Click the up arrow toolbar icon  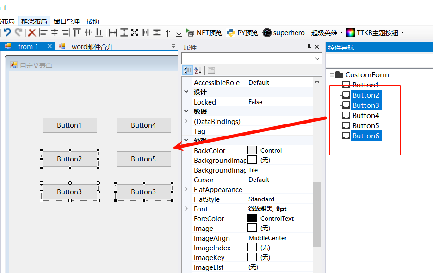coord(167,32)
